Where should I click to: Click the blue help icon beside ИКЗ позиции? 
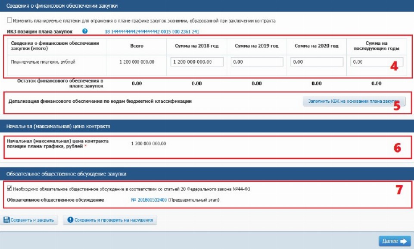tap(85, 31)
